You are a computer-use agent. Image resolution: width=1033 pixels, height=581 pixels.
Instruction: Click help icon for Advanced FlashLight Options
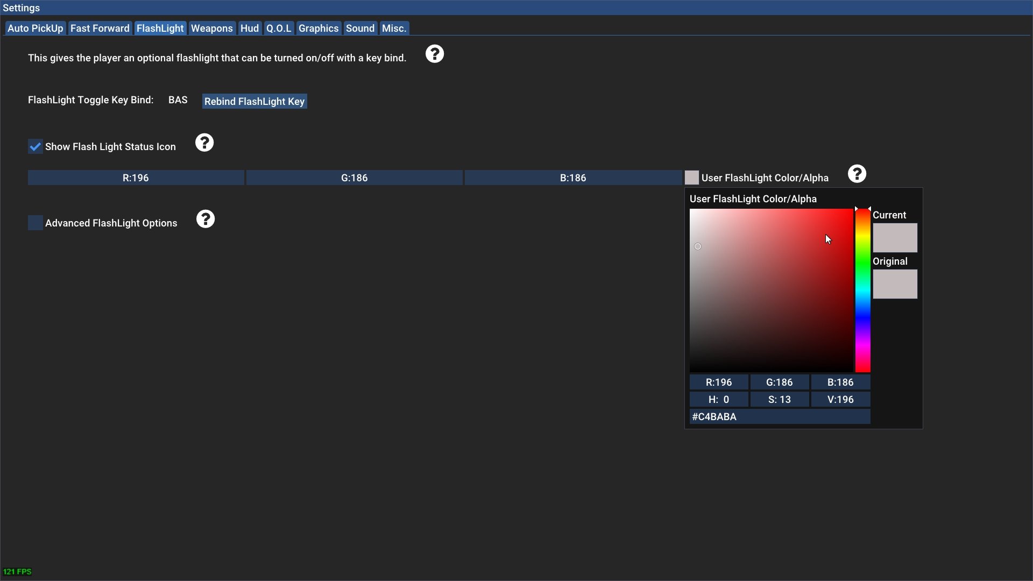click(205, 219)
